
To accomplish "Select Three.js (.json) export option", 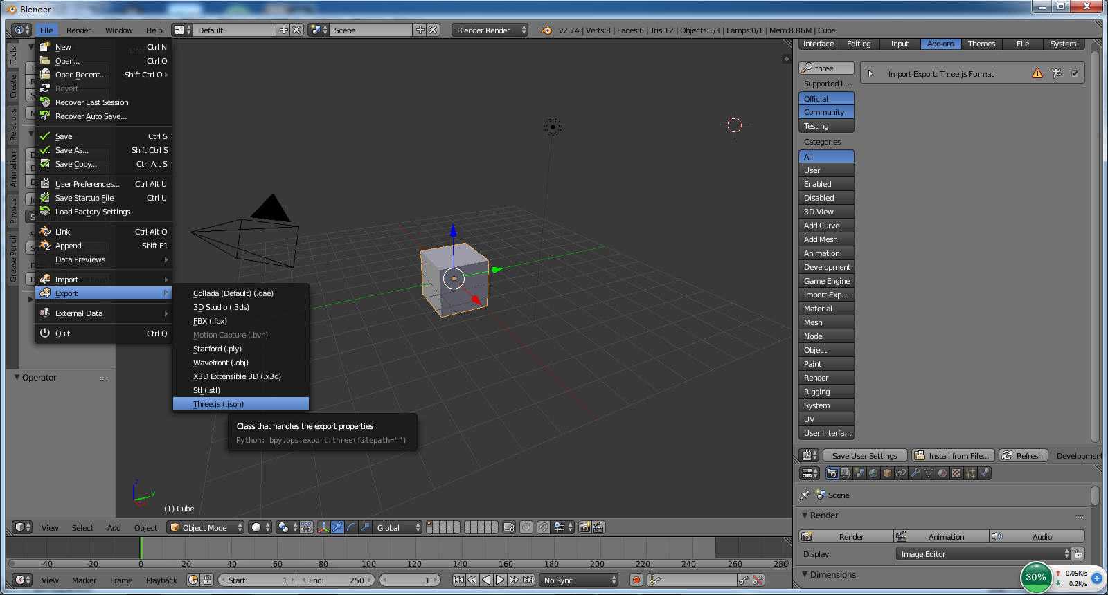I will tap(240, 403).
